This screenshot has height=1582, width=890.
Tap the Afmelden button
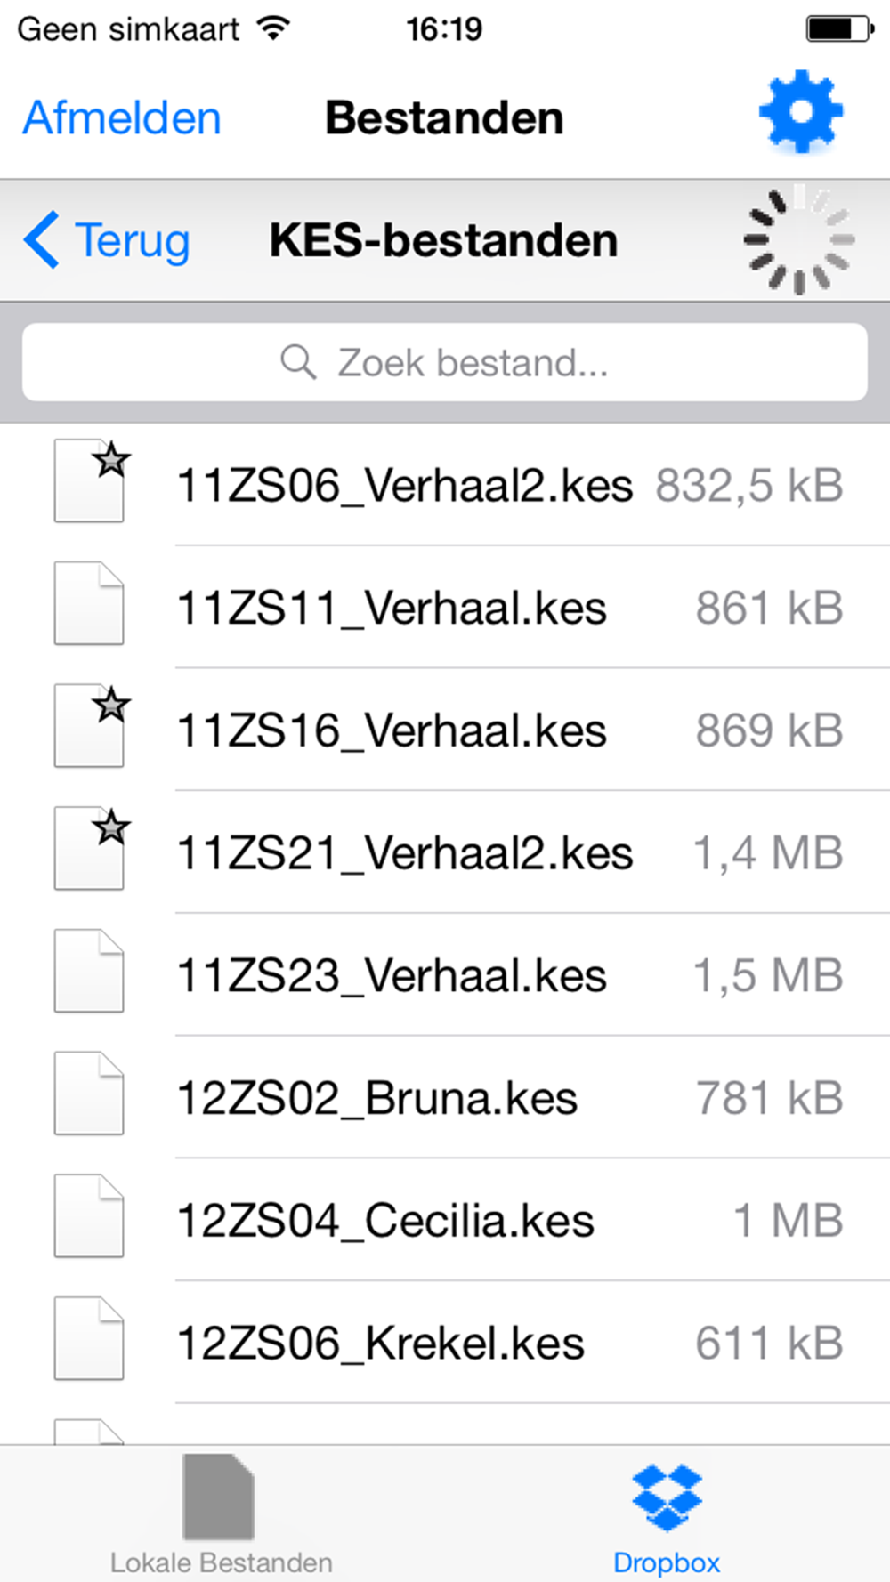122,117
